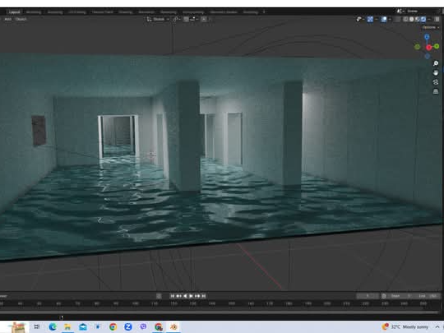Open the viewport Options dropdown
Viewport: 444px width, 333px height.
click(x=429, y=27)
